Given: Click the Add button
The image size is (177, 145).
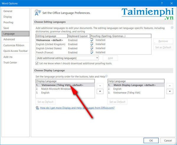Looking at the screenshot, I should 110,58.
